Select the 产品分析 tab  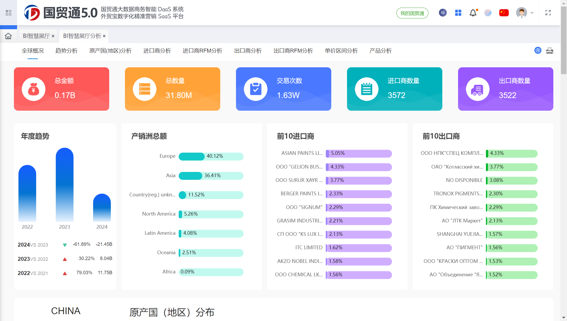(380, 51)
